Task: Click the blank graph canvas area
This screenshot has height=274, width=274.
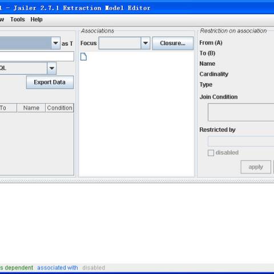Action: coord(137,223)
